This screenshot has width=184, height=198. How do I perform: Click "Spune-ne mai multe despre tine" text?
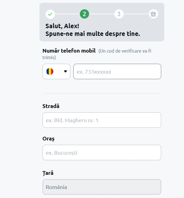92,34
